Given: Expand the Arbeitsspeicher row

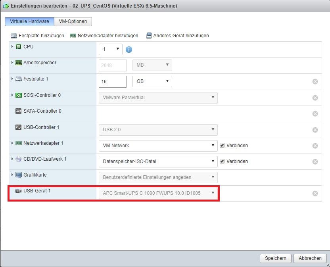Looking at the screenshot, I should click(x=12, y=63).
